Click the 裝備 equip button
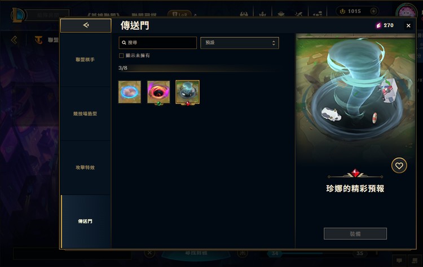 pyautogui.click(x=355, y=234)
